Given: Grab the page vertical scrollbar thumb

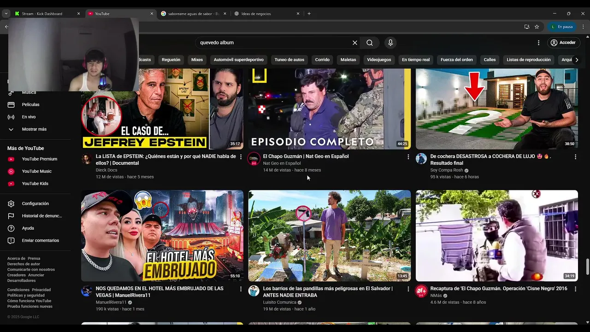Looking at the screenshot, I should pyautogui.click(x=587, y=267).
